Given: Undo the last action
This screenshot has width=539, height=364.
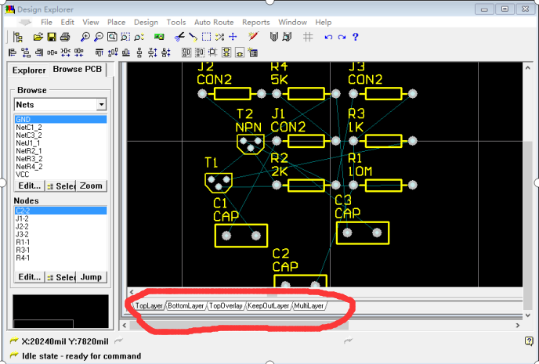Looking at the screenshot, I should 328,37.
